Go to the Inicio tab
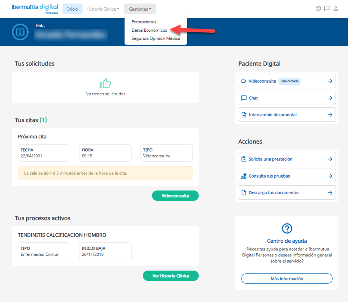Image resolution: width=348 pixels, height=302 pixels. click(x=72, y=9)
